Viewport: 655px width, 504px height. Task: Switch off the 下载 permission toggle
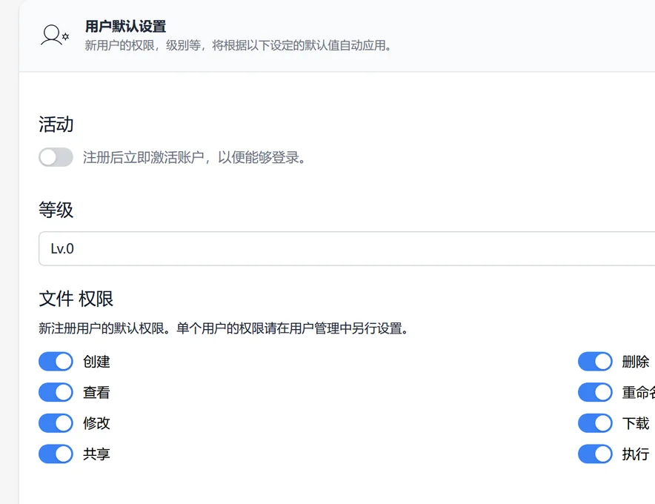[595, 423]
